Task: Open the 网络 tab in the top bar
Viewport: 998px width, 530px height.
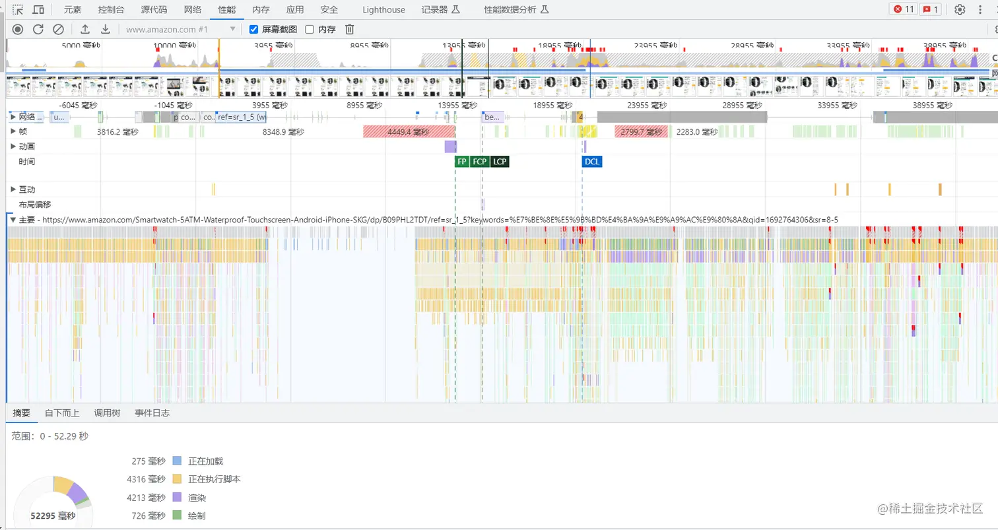Action: pyautogui.click(x=193, y=10)
